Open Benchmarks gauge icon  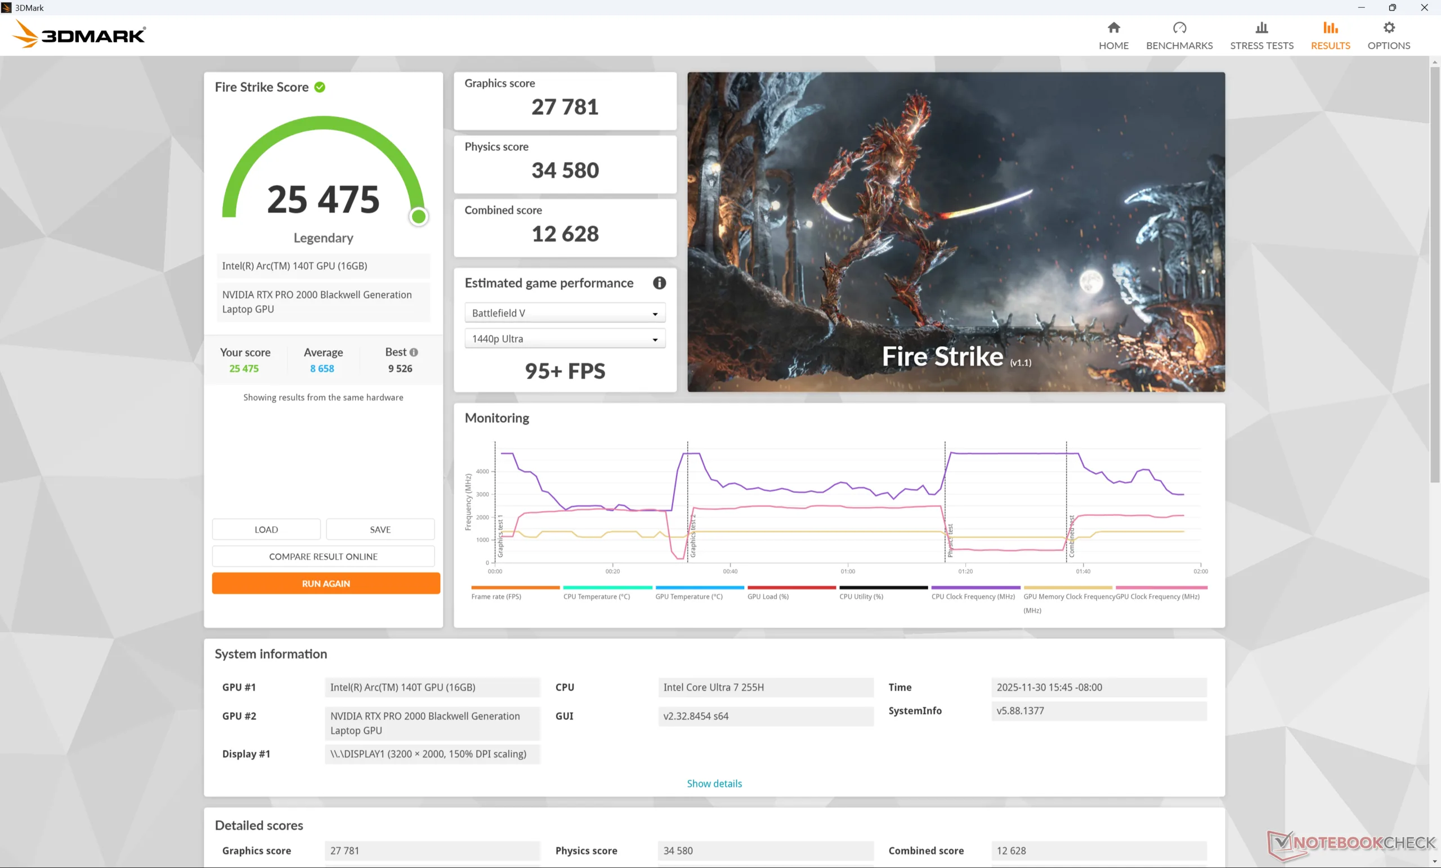click(x=1179, y=28)
